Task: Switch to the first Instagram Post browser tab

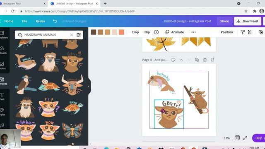Action: pos(23,4)
